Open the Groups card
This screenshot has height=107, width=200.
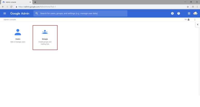tap(45, 38)
